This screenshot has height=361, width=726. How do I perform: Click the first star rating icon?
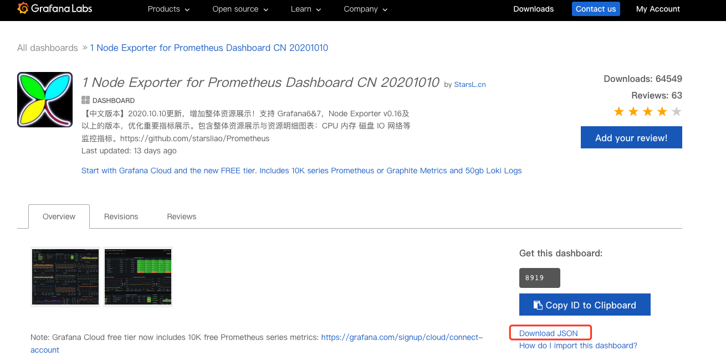pyautogui.click(x=619, y=112)
